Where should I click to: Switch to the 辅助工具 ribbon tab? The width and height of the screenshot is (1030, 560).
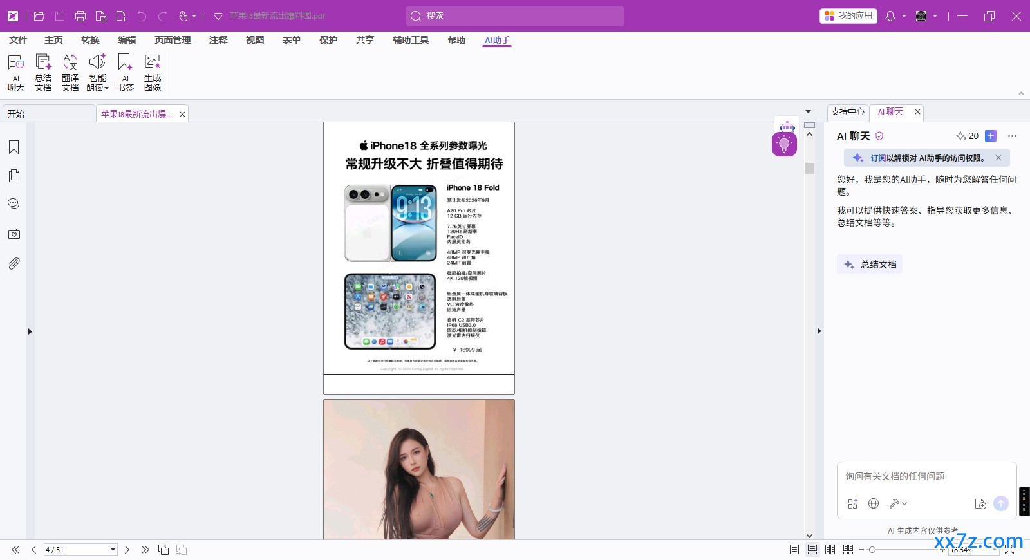coord(411,40)
